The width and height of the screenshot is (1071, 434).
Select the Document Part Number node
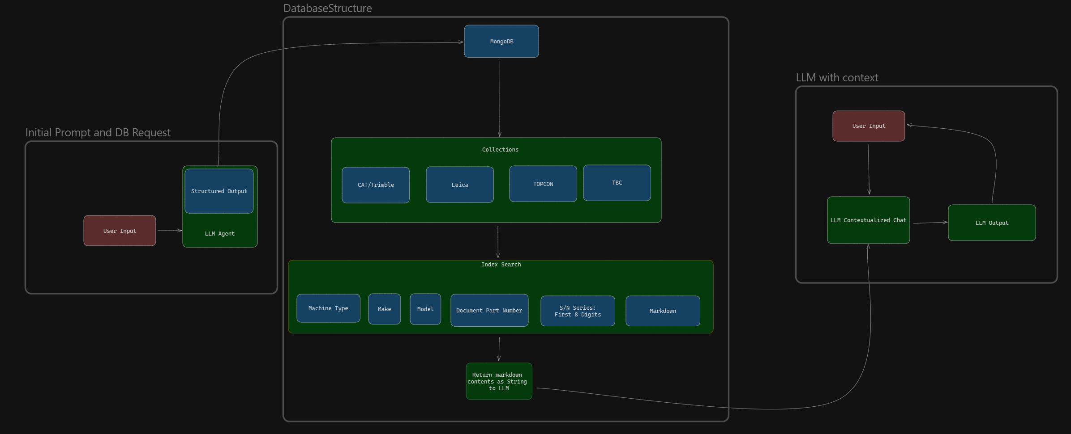[489, 311]
